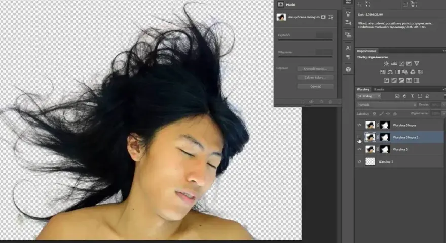
Task: Click the Wypełnienie fill field
Action: pyautogui.click(x=435, y=113)
